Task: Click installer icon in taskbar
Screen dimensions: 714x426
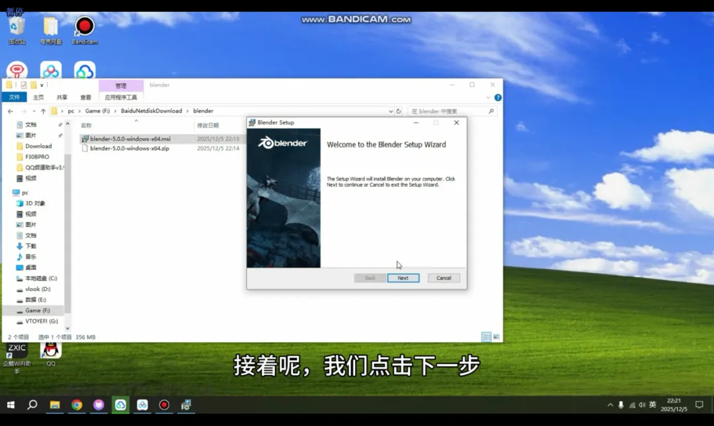Action: pos(186,405)
